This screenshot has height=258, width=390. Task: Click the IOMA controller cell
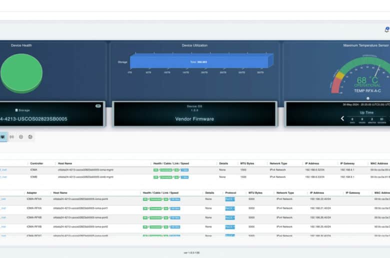(33, 170)
